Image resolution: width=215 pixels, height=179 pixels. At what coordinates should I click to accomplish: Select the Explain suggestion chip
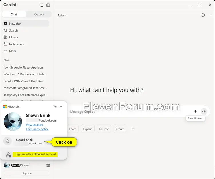click(88, 129)
